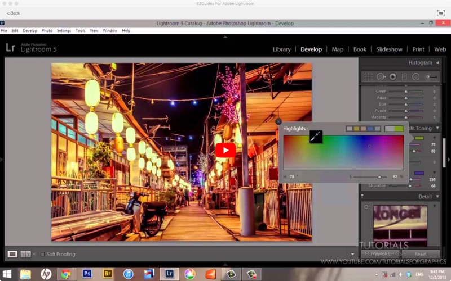Viewport: 451px width, 281px height.
Task: Select the Adjustment Brush tool
Action: (x=431, y=77)
